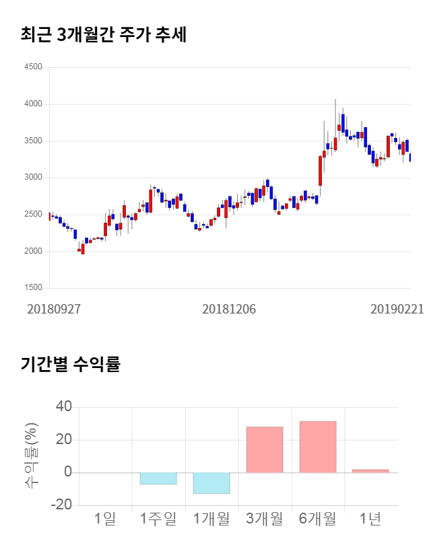Click the -20 label on return axis
The image size is (431, 545).
click(61, 505)
